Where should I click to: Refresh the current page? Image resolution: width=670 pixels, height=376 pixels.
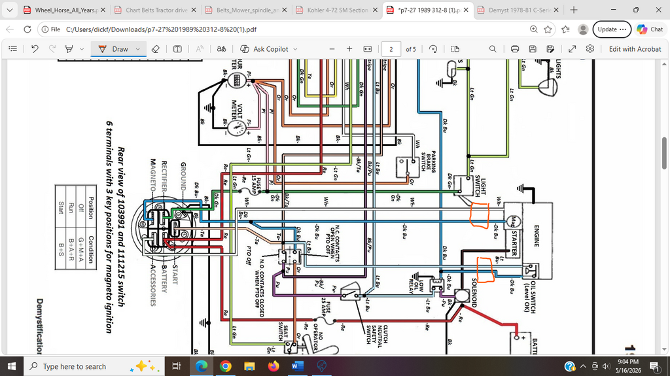click(27, 29)
